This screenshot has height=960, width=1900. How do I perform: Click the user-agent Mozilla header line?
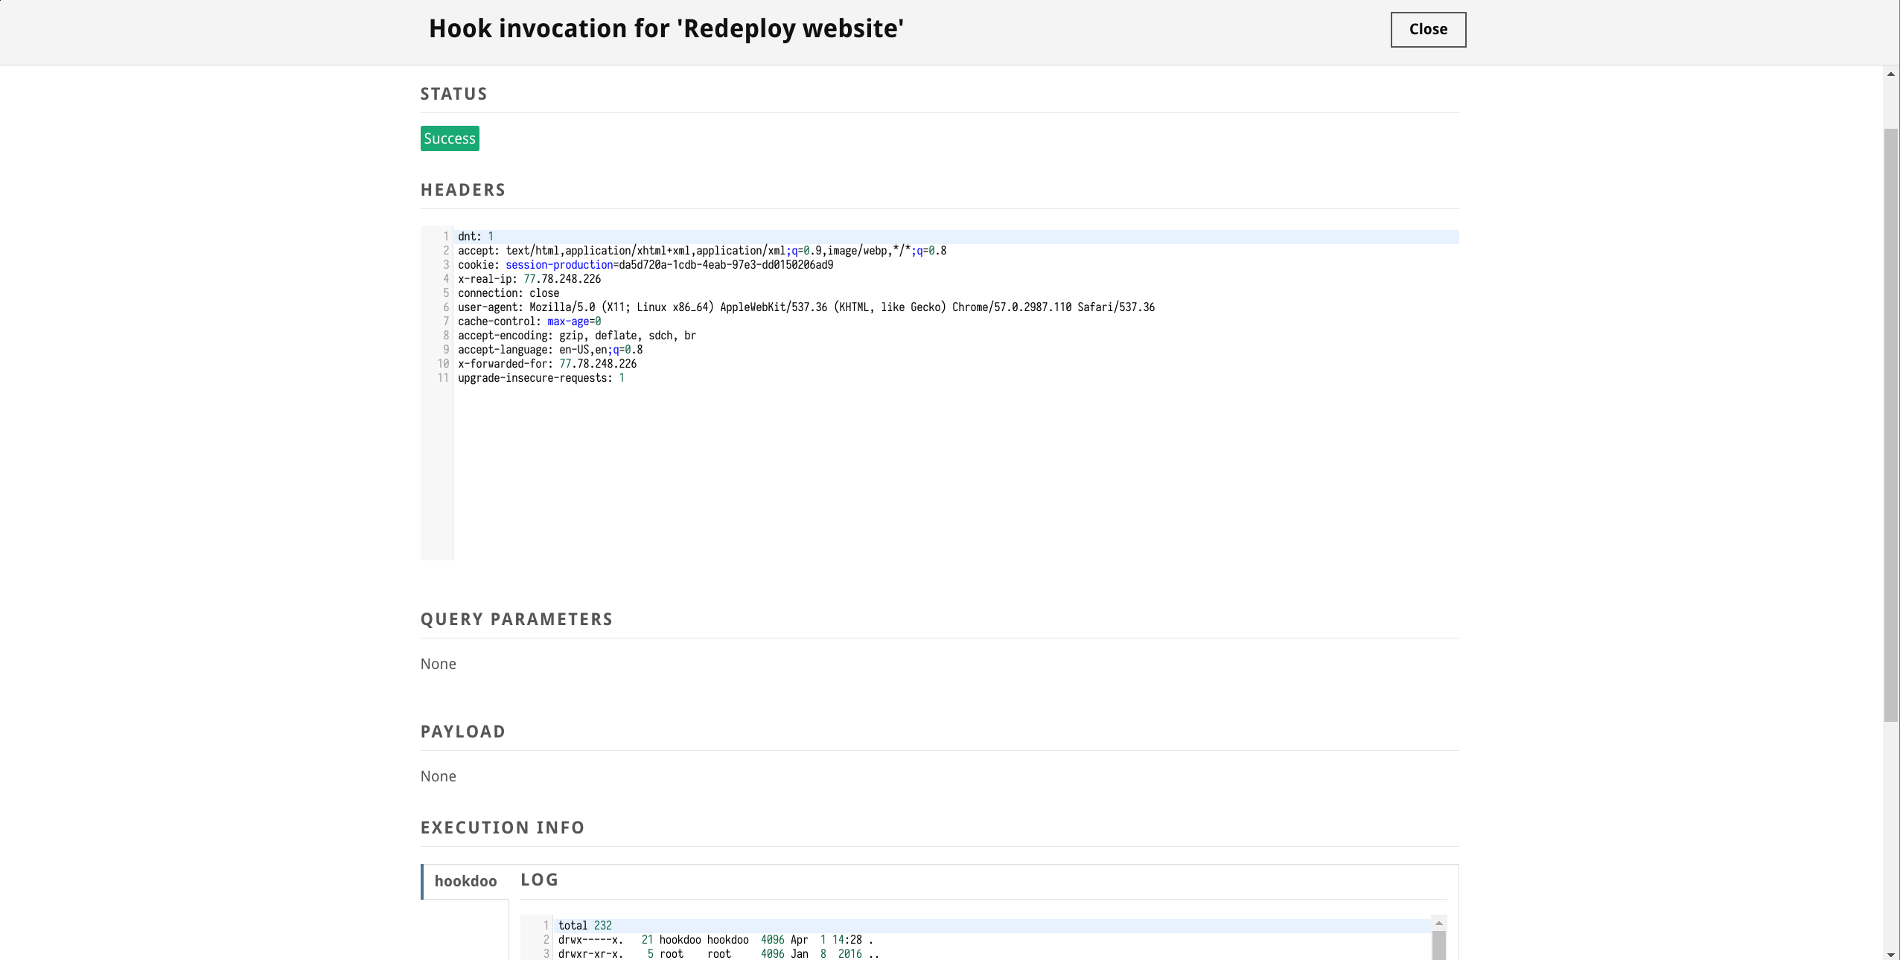(x=806, y=307)
